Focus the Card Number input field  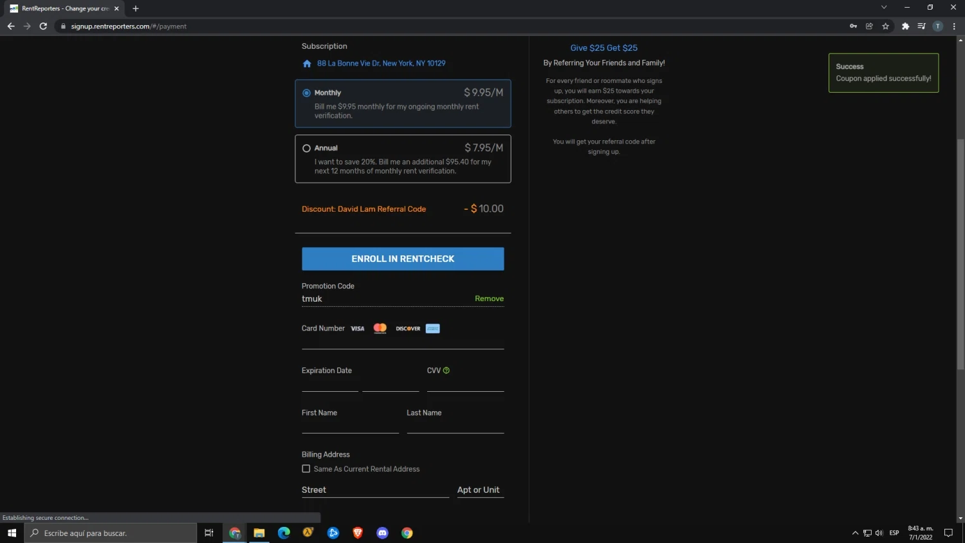click(403, 342)
